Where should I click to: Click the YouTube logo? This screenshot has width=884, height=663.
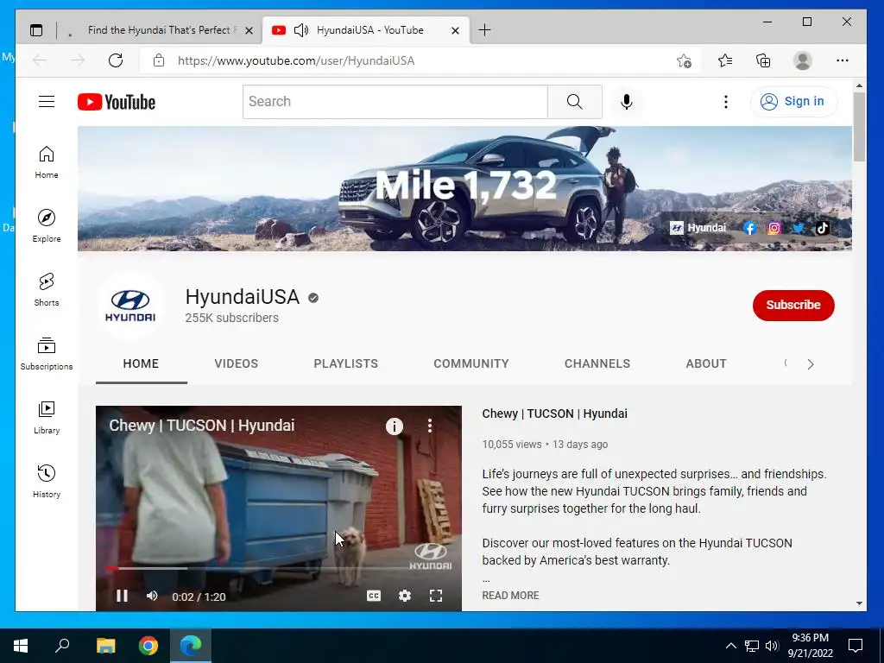[x=117, y=102]
